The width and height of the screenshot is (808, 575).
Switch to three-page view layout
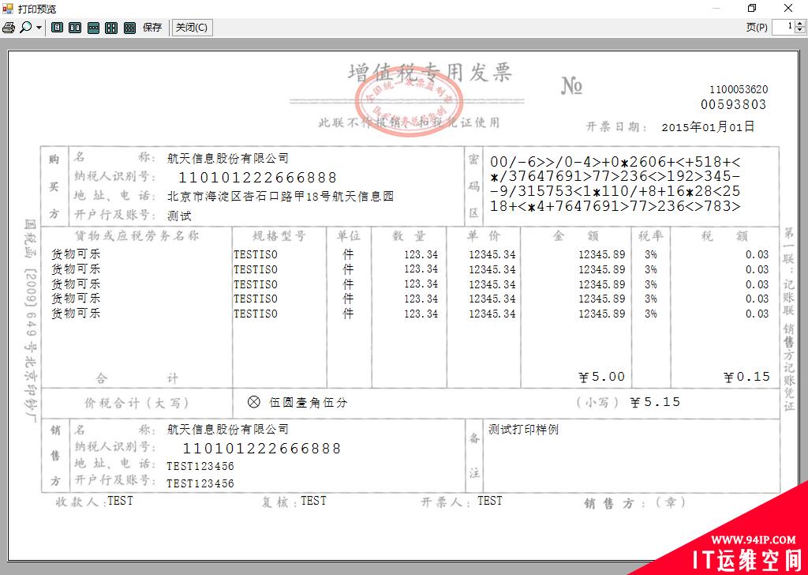[93, 28]
